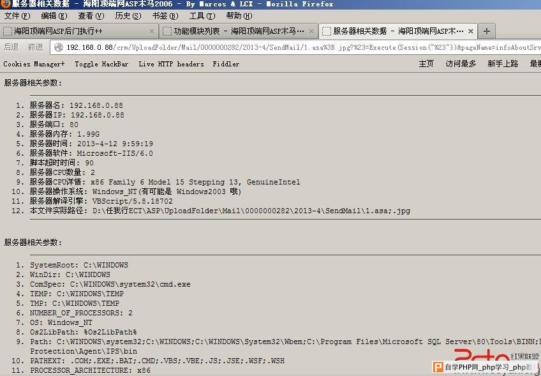Click the Firefox logo in title bar
The width and height of the screenshot is (541, 376).
pos(5,4)
